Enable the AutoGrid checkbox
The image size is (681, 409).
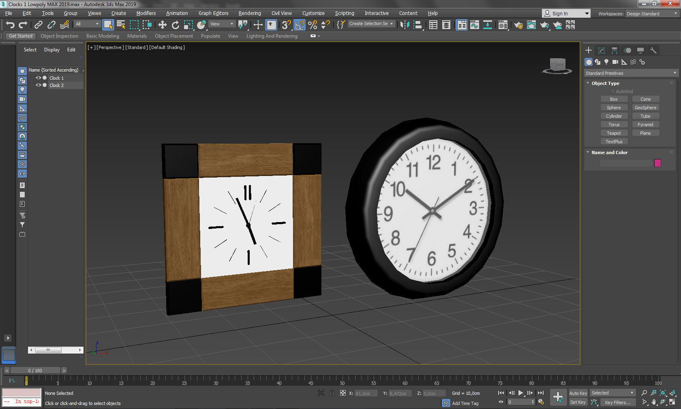[x=613, y=91]
